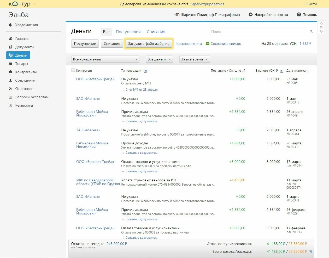Open the Деньги sidebar section

18,55
